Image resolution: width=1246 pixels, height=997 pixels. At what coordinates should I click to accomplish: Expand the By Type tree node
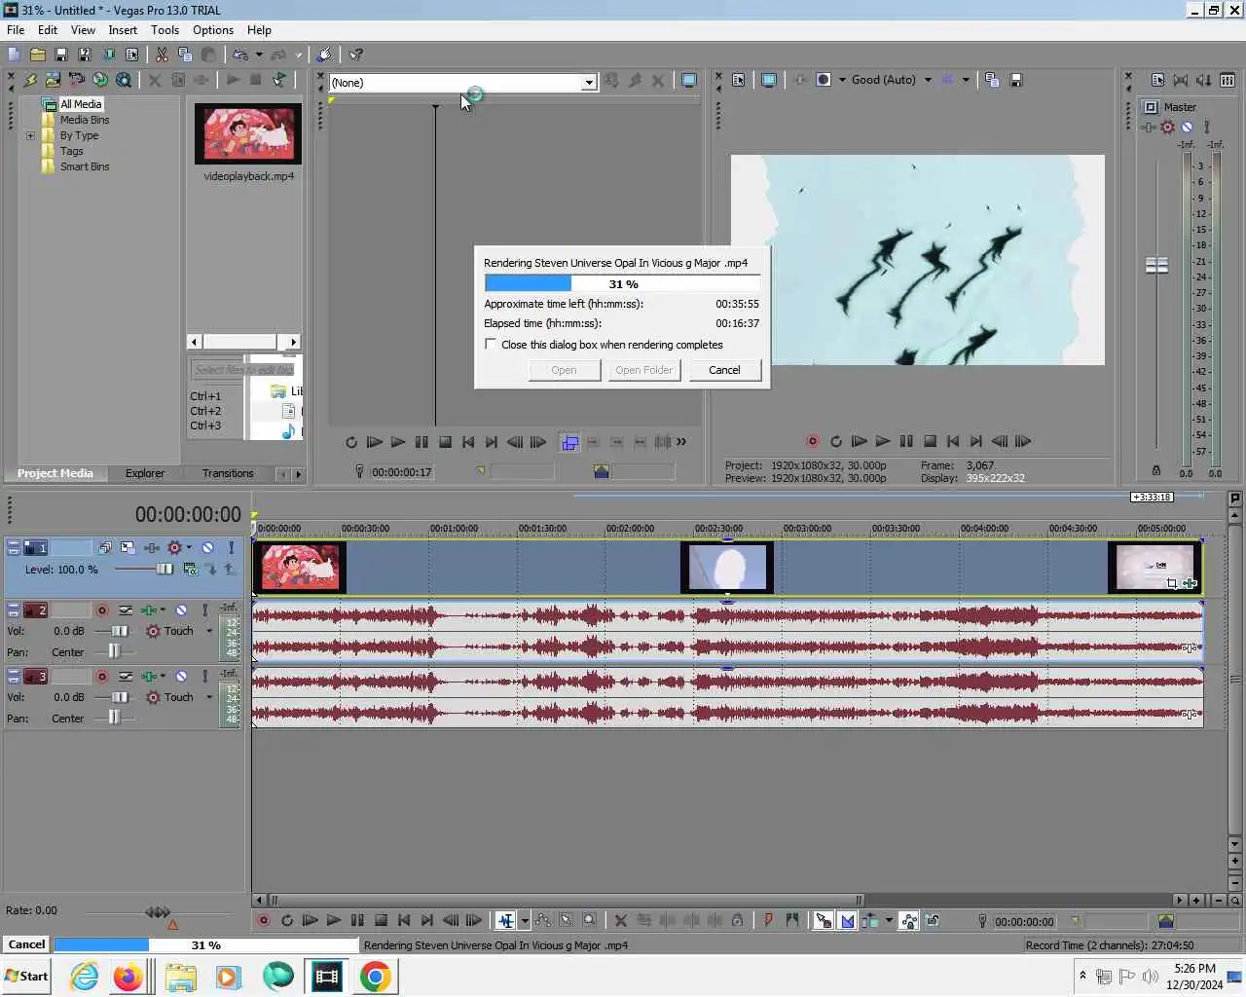(x=30, y=135)
